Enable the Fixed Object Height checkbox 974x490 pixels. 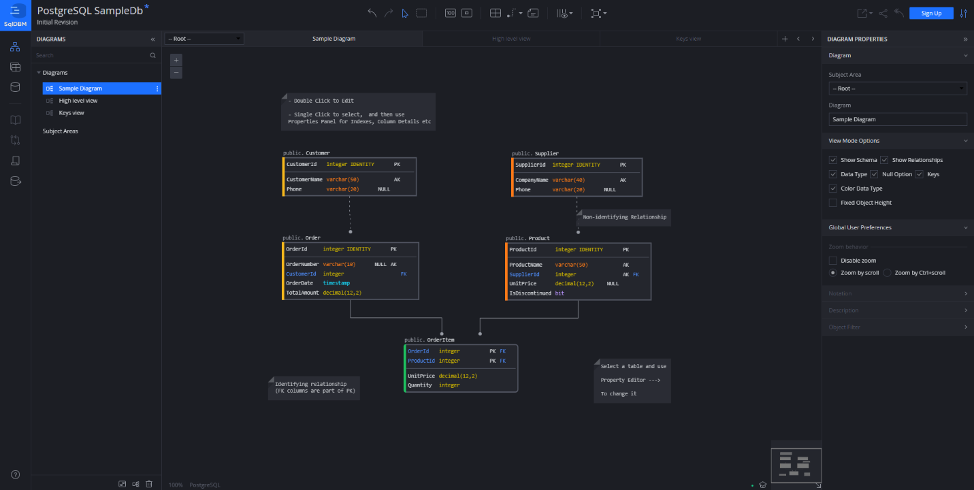click(833, 203)
